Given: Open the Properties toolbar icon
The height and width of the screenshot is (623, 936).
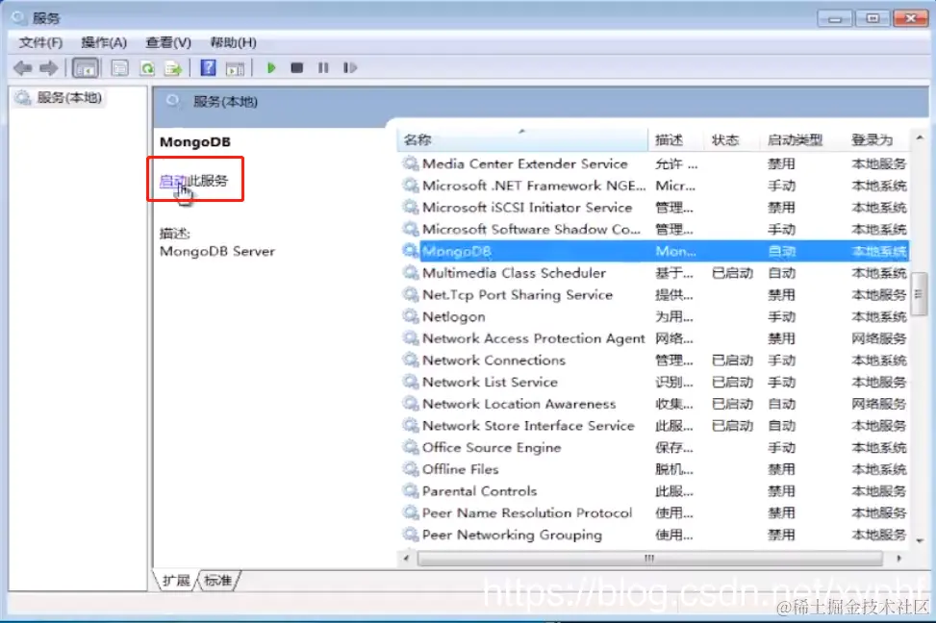Looking at the screenshot, I should [x=120, y=68].
